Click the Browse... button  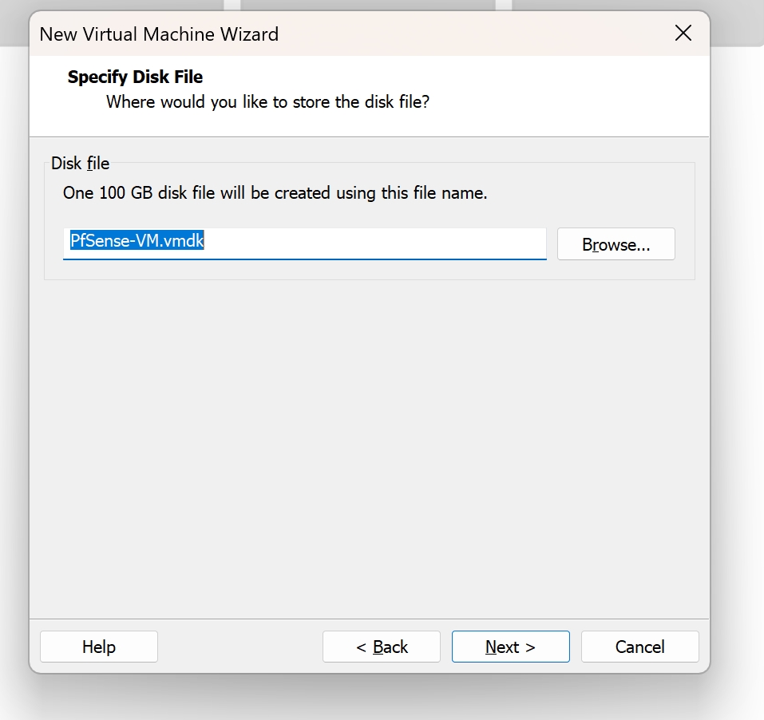pos(616,244)
